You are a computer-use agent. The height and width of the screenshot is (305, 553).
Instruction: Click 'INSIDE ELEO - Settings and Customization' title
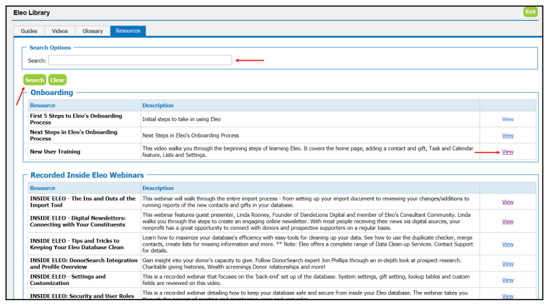coord(68,280)
